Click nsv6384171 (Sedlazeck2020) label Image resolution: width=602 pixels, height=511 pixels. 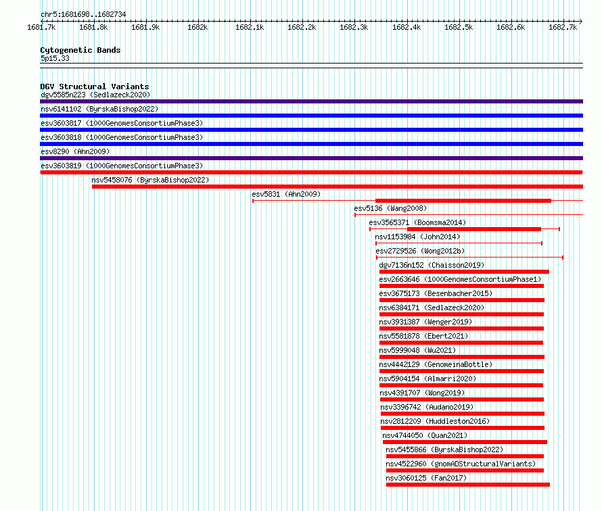pos(432,308)
